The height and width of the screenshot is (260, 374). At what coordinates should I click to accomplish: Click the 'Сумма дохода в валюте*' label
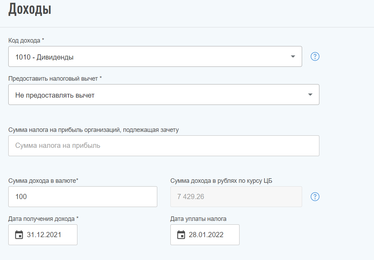(x=43, y=181)
